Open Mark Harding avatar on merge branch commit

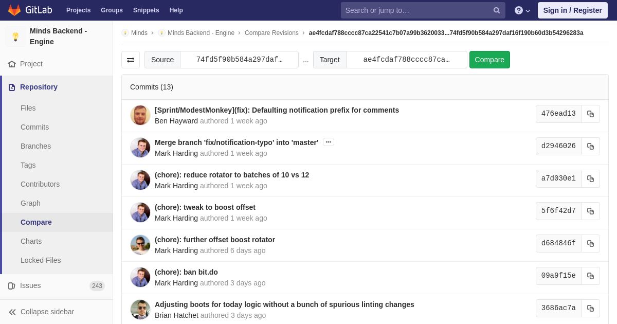[140, 148]
